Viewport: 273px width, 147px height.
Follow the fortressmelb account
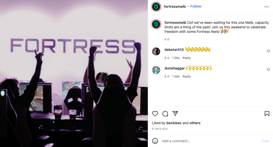196,6
